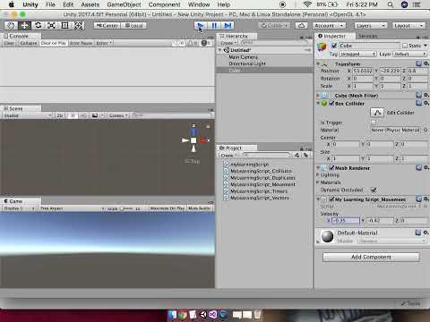Screen dimensions: 430x322
Task: Click the red X axis on scene gizmo
Action: tap(204, 140)
